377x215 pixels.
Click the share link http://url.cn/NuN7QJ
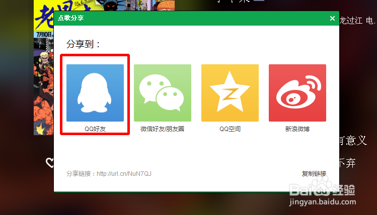[x=124, y=173]
